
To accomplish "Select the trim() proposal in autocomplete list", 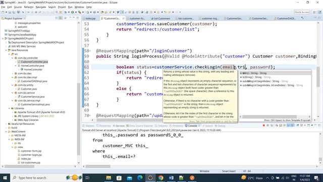I will [276, 73].
